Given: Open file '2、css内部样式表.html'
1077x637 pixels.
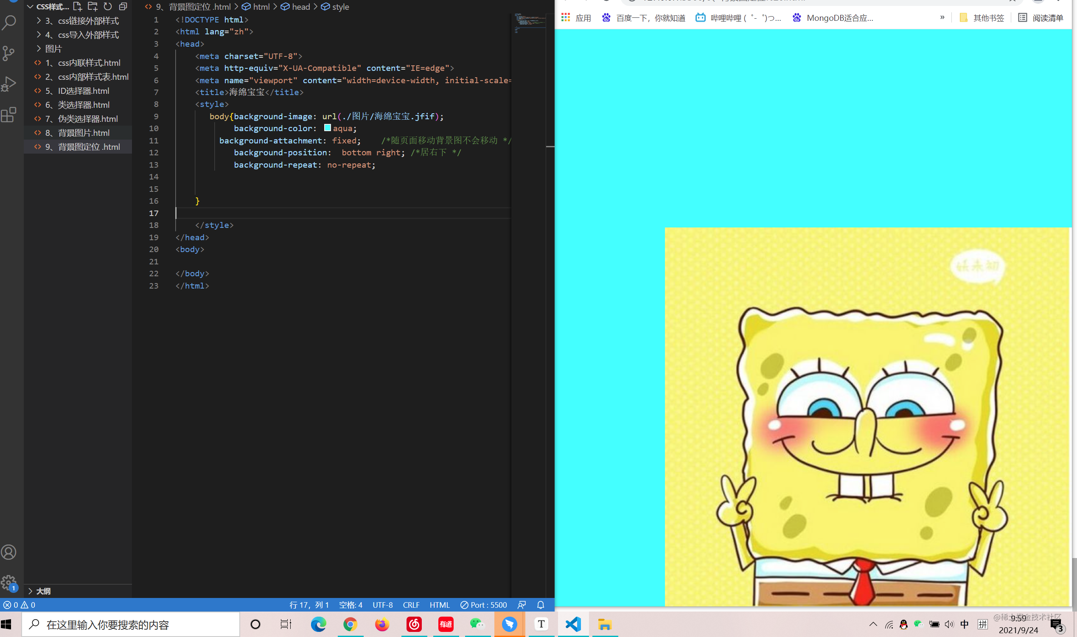Looking at the screenshot, I should (78, 77).
